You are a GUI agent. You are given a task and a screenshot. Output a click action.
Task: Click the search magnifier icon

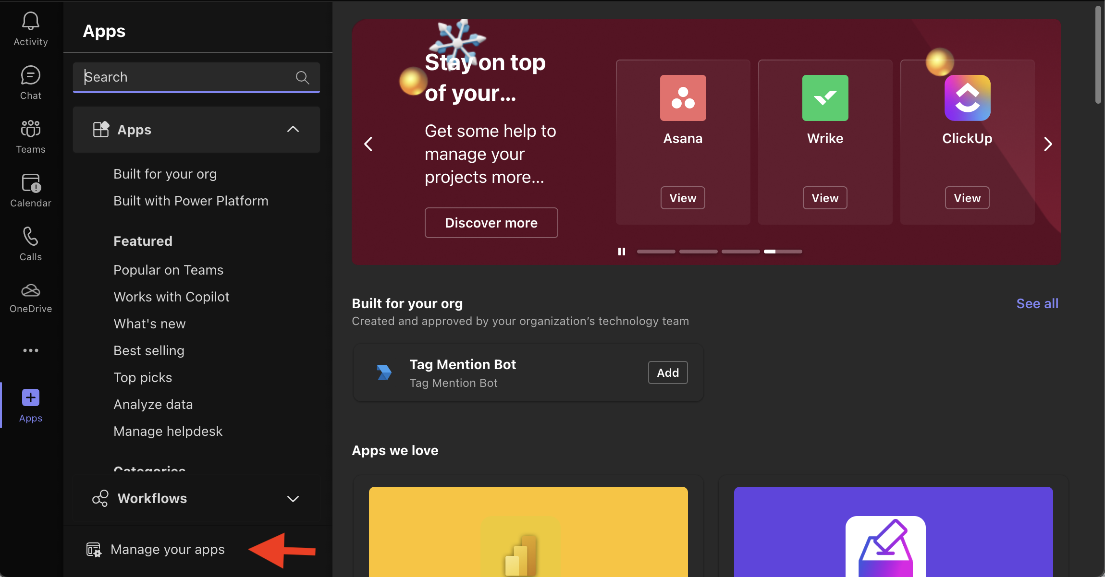[302, 77]
